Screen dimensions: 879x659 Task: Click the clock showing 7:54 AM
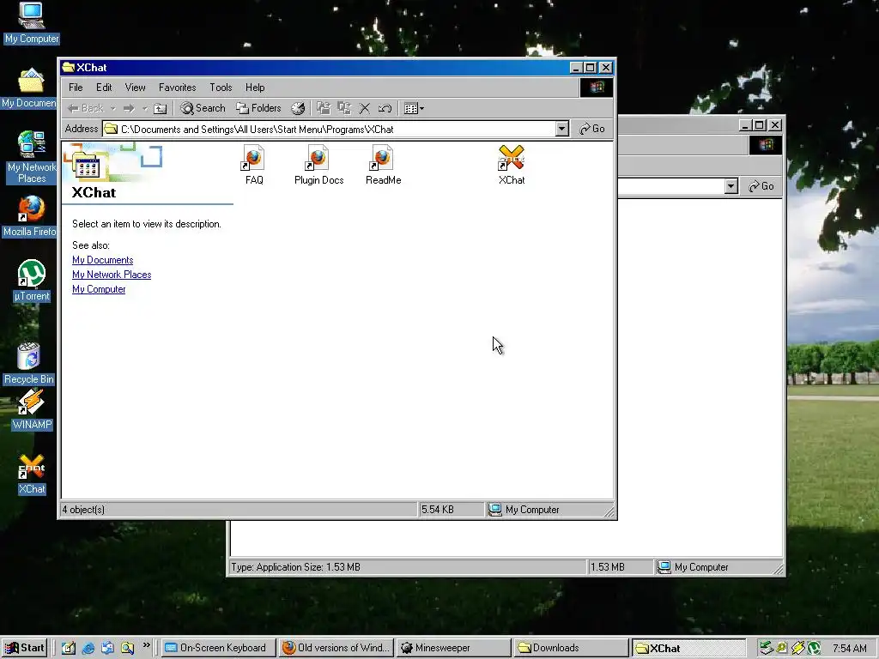849,649
